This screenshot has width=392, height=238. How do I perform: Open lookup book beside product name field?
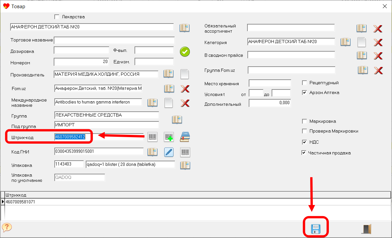pyautogui.click(x=185, y=28)
